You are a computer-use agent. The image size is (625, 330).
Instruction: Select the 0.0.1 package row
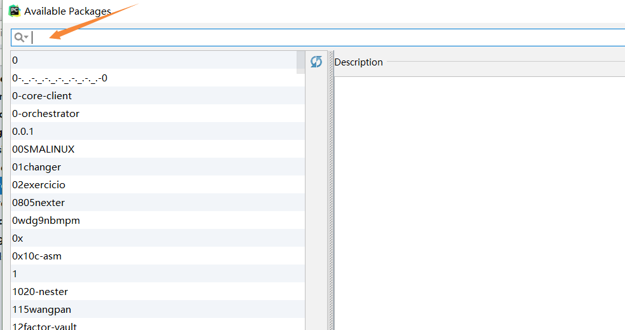point(158,131)
